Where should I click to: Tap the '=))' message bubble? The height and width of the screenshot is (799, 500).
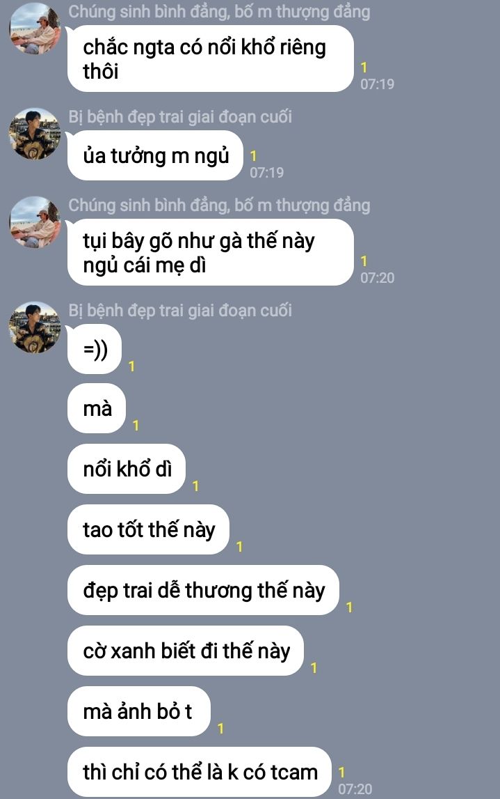point(95,350)
